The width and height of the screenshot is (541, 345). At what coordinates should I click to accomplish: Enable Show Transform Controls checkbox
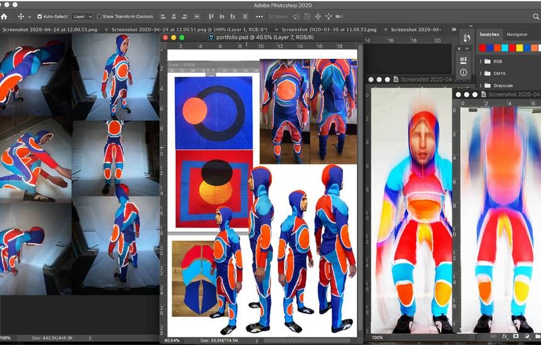coord(99,16)
